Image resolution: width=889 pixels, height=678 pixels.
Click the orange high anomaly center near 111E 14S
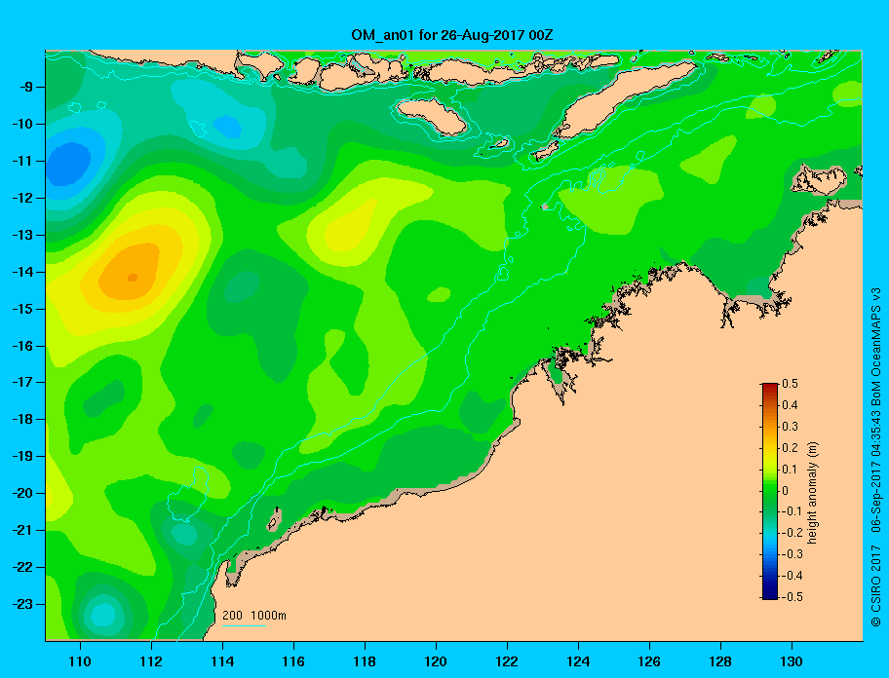pos(132,273)
